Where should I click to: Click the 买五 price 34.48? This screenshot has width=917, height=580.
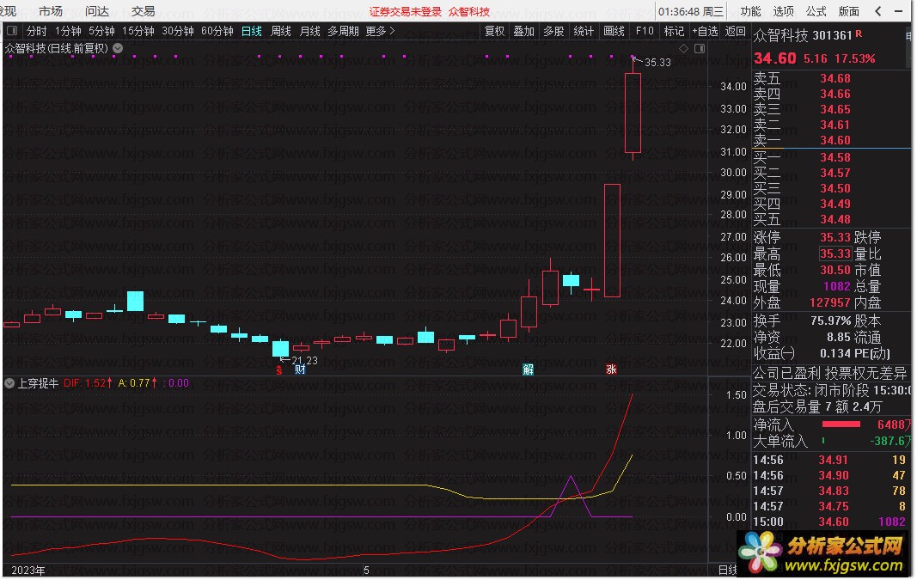point(835,219)
